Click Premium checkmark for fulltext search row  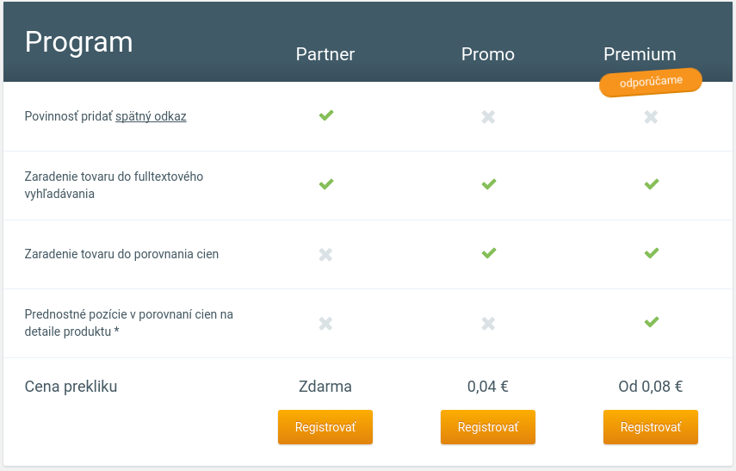(651, 184)
